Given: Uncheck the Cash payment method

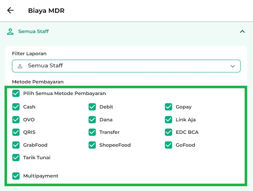Looking at the screenshot, I should (16, 107).
